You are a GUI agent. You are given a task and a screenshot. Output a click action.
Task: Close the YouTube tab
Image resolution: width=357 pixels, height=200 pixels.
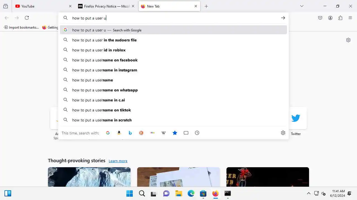click(x=70, y=6)
